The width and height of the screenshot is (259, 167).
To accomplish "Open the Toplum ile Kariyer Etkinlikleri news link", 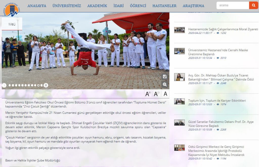I will (217, 101).
